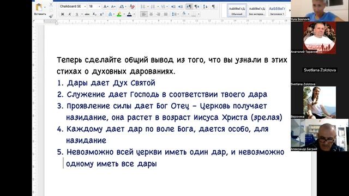Select Yura Sosnovik video thumbnail
Screen dimensions: 349x196
[320, 11]
